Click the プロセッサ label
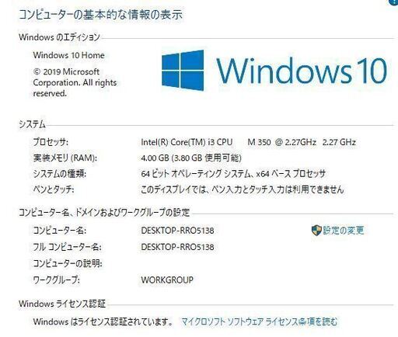 51,142
